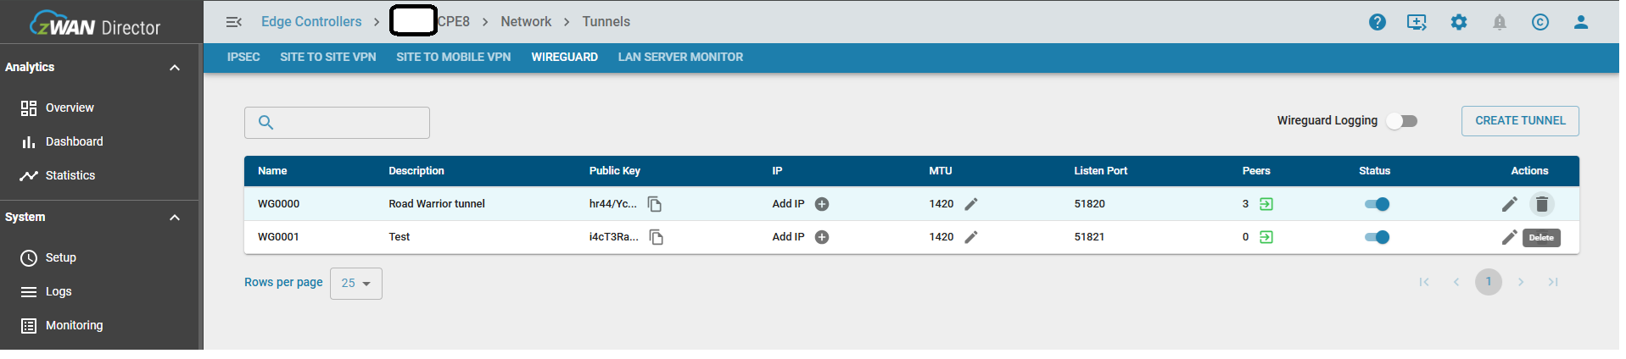Open the Rows per page dropdown
Viewport: 1626px width, 359px height.
pyautogui.click(x=355, y=284)
